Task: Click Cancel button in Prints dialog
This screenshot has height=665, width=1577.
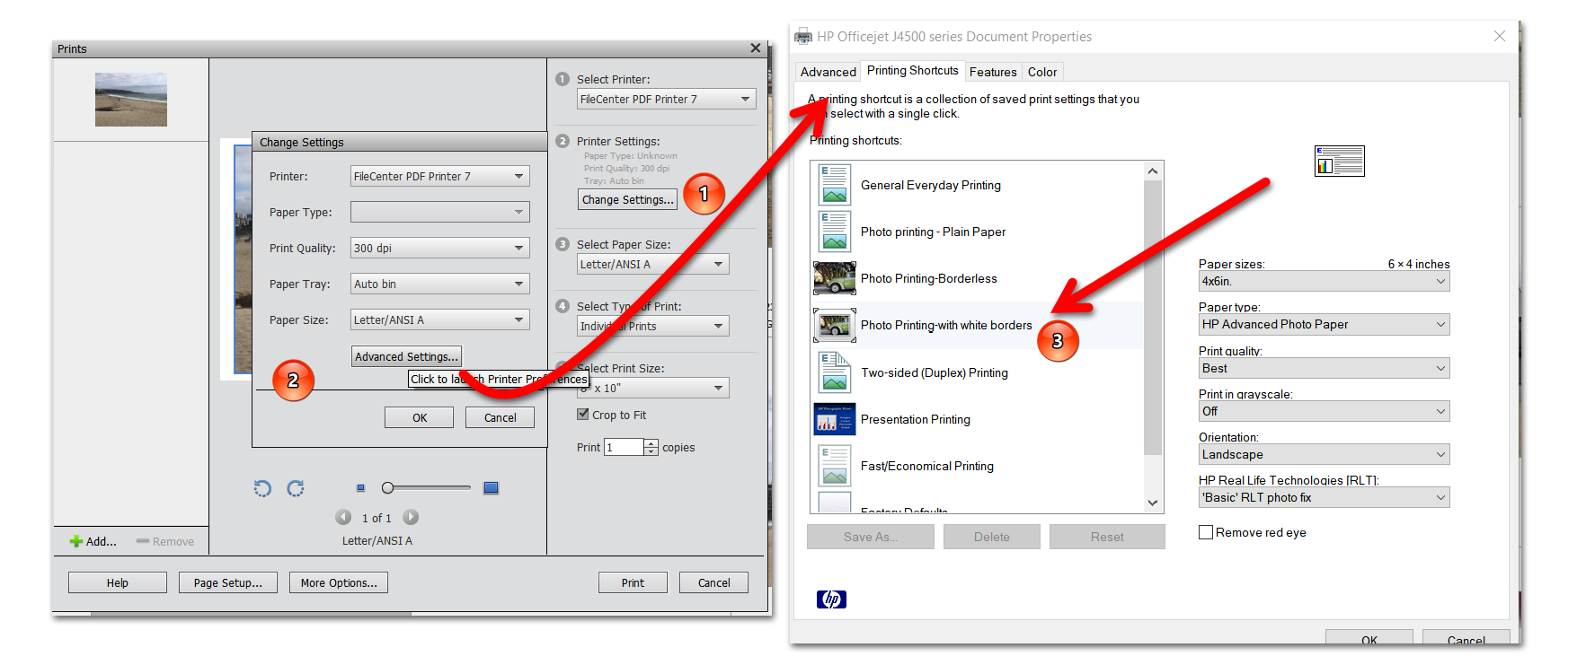Action: (x=714, y=582)
